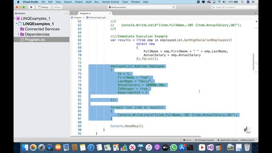Open Numbers from the Dock
Viewport: 272px width, 153px height.
pyautogui.click(x=124, y=147)
